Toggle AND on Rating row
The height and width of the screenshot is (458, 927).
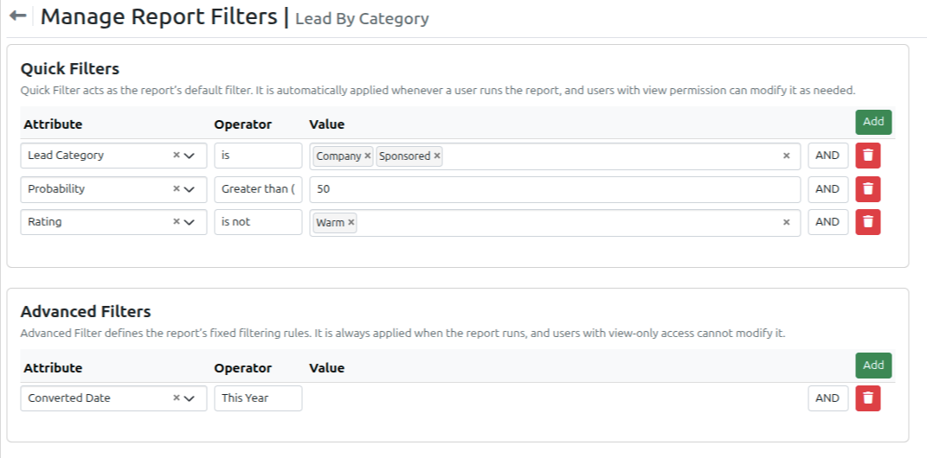tap(827, 222)
